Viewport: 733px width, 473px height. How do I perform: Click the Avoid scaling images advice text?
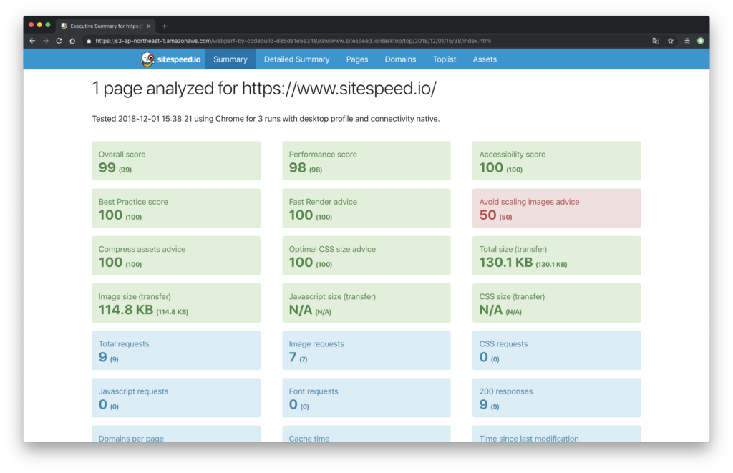(529, 202)
